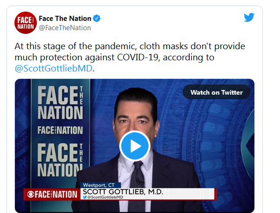Open the @ScottGottliebMD mention link
Screen dimensions: 280x213
pos(54,68)
